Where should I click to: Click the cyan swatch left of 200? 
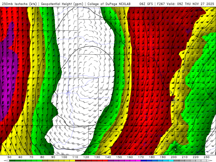[171, 161]
